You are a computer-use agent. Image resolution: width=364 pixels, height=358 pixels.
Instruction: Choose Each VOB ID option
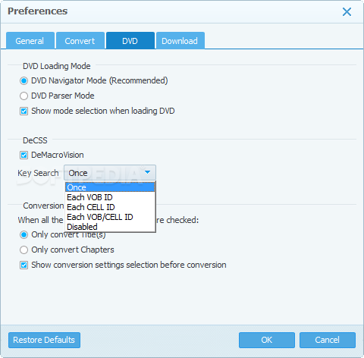pos(110,197)
